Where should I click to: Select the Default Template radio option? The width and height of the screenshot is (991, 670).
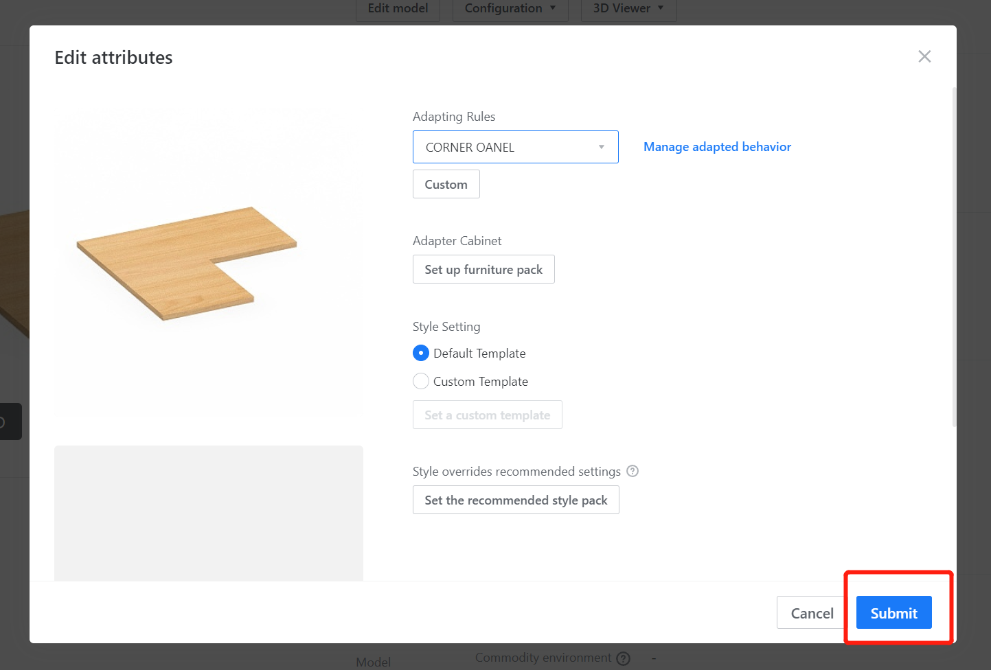[x=421, y=353]
